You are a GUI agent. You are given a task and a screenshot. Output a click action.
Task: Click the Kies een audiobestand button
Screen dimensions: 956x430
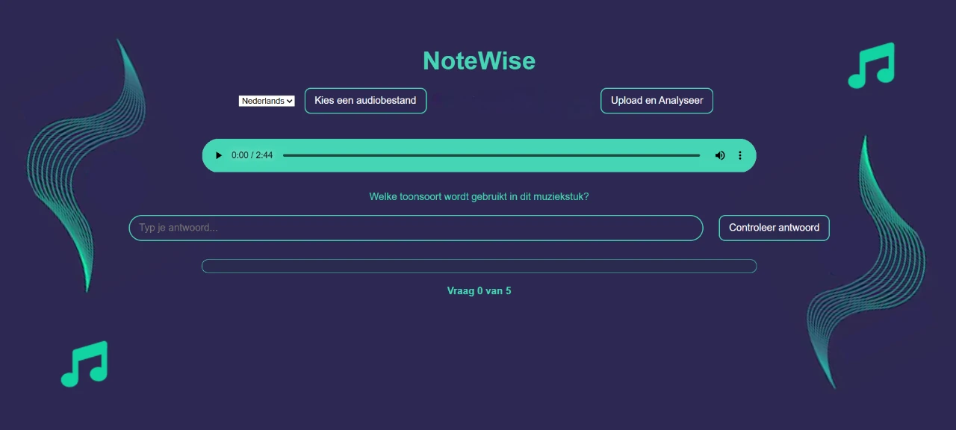365,100
